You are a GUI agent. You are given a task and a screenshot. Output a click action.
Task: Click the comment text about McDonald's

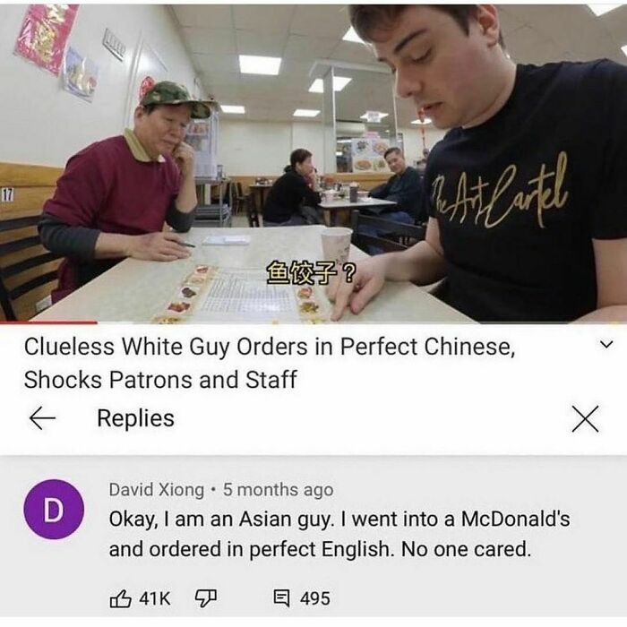point(339,534)
